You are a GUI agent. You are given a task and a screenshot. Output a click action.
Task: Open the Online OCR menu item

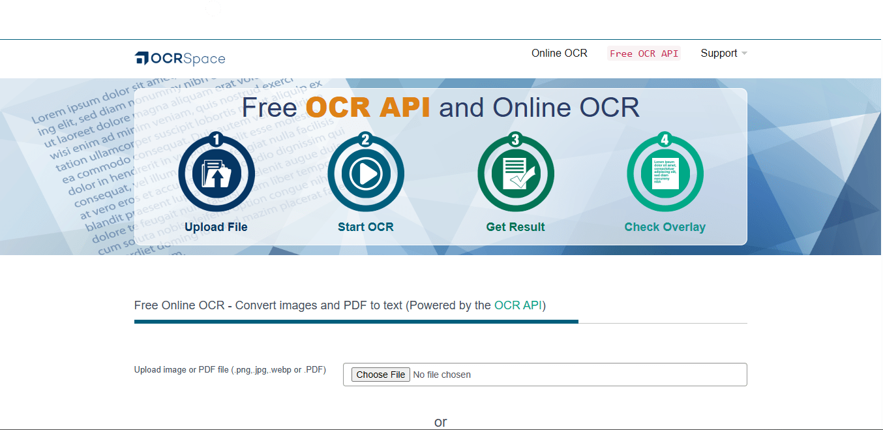coord(559,53)
